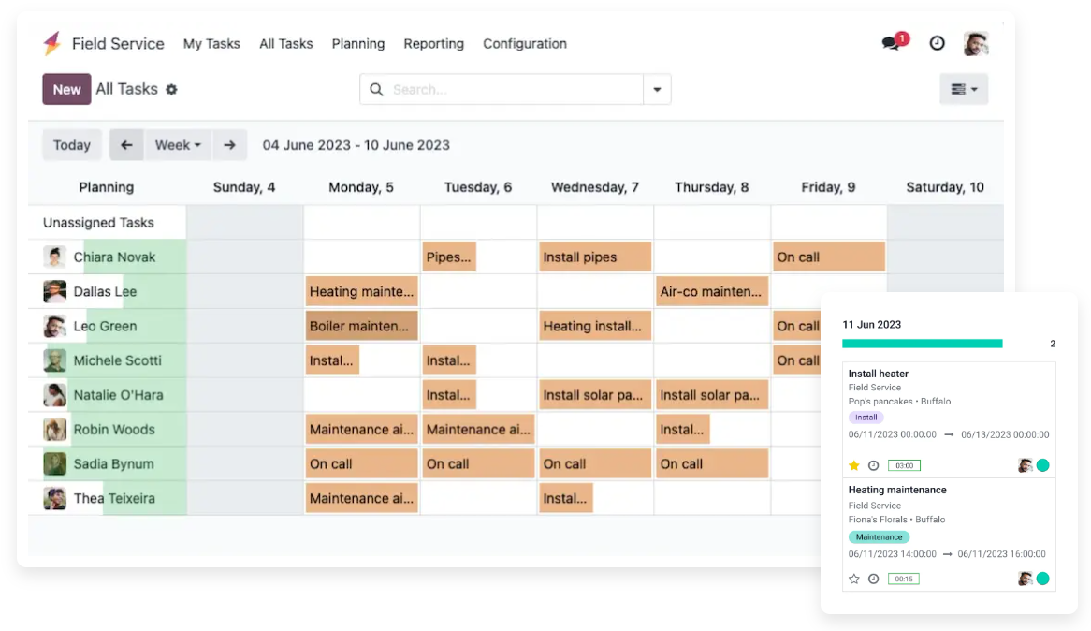1091x631 pixels.
Task: Click the Field Service lightning bolt logo
Action: click(52, 43)
